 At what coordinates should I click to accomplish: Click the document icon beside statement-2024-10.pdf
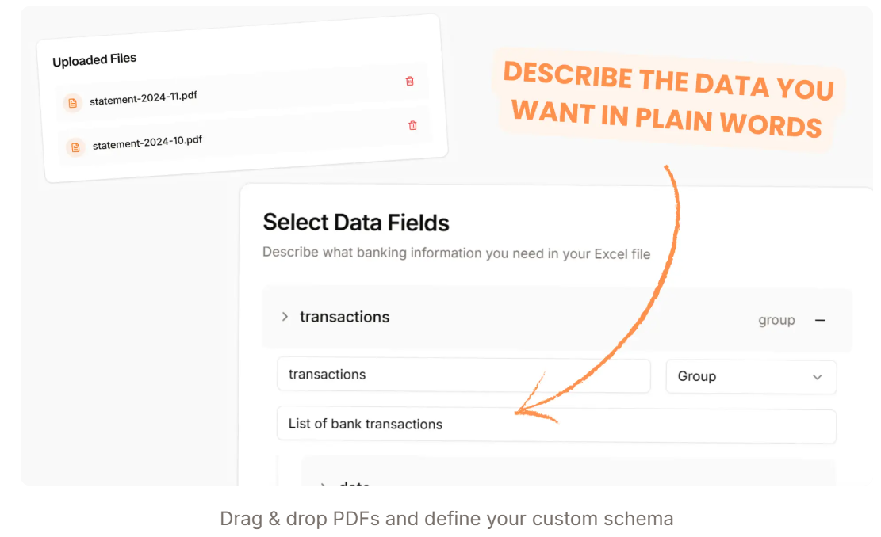coord(75,147)
